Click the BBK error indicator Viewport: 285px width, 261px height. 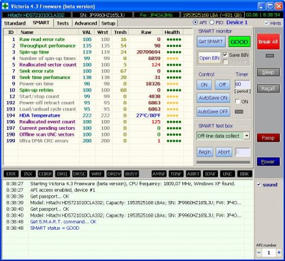[x=245, y=174]
